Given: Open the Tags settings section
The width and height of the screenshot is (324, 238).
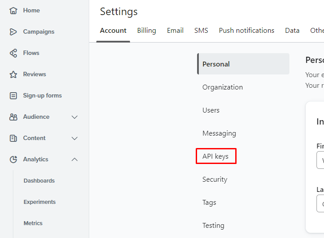Looking at the screenshot, I should click(x=209, y=203).
